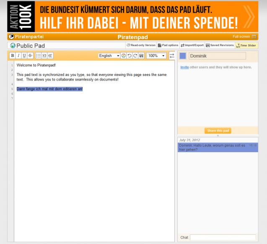267x244 pixels.
Task: Insert a bulleted list
Action: (x=38, y=56)
